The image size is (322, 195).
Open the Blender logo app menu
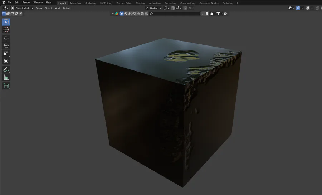(x=4, y=3)
